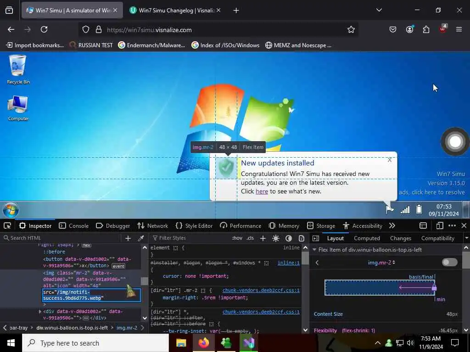The image size is (470, 352).
Task: Expand the div data-v-d0ad1002 node
Action: pyautogui.click(x=40, y=312)
